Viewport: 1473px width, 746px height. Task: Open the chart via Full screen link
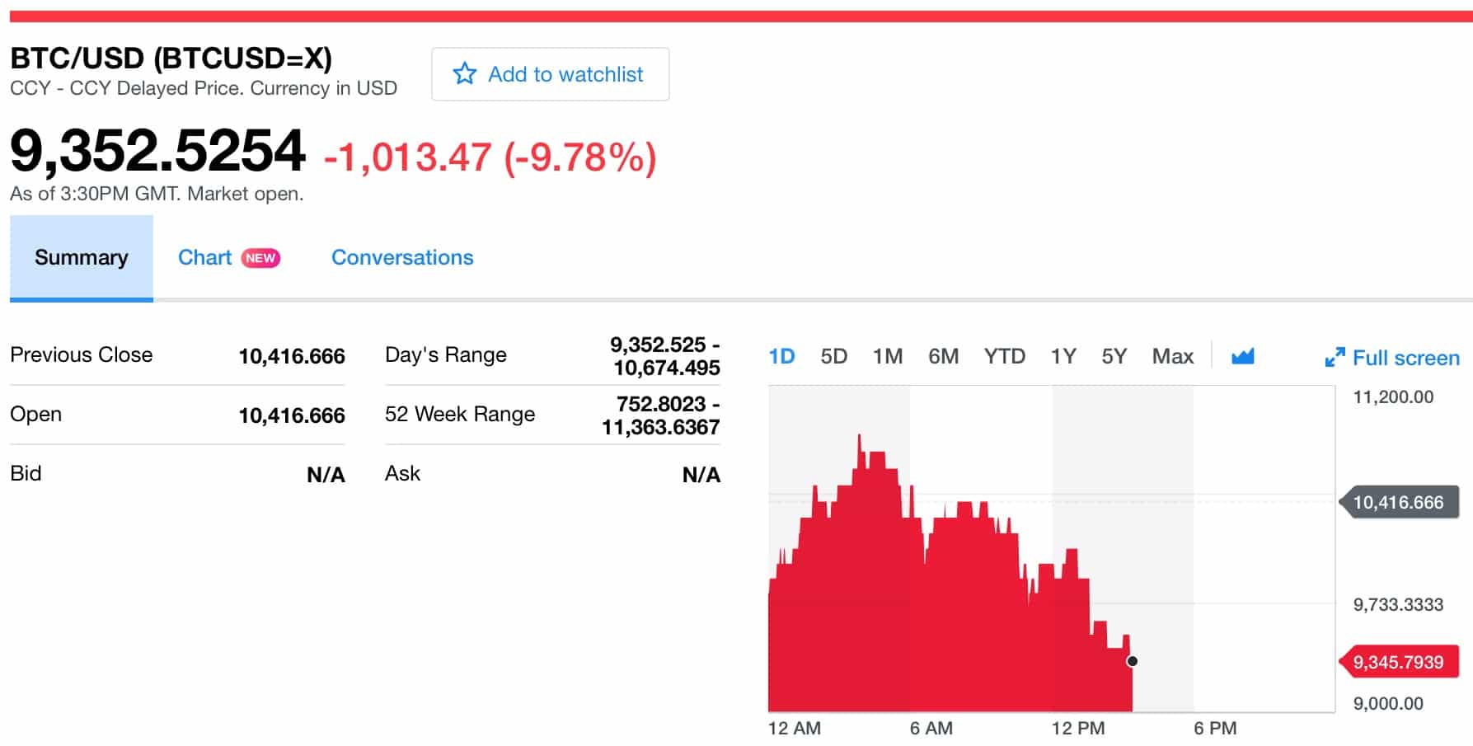tap(1405, 358)
